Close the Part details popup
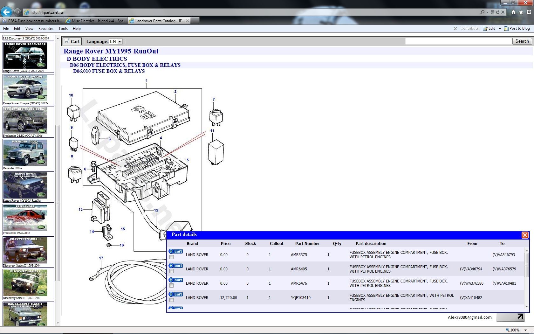Image resolution: width=534 pixels, height=334 pixels. [525, 235]
